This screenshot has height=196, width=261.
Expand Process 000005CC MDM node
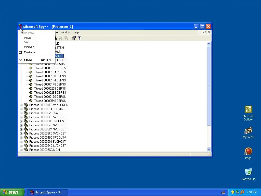[21, 150]
